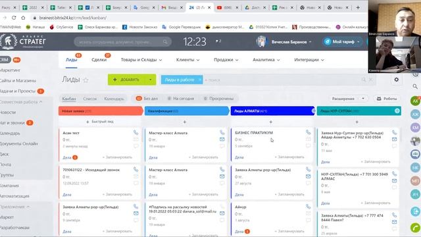
Task: Email icon on НУР-СУЛТАН(Тильда) АЛМАС card
Action: click(x=394, y=180)
